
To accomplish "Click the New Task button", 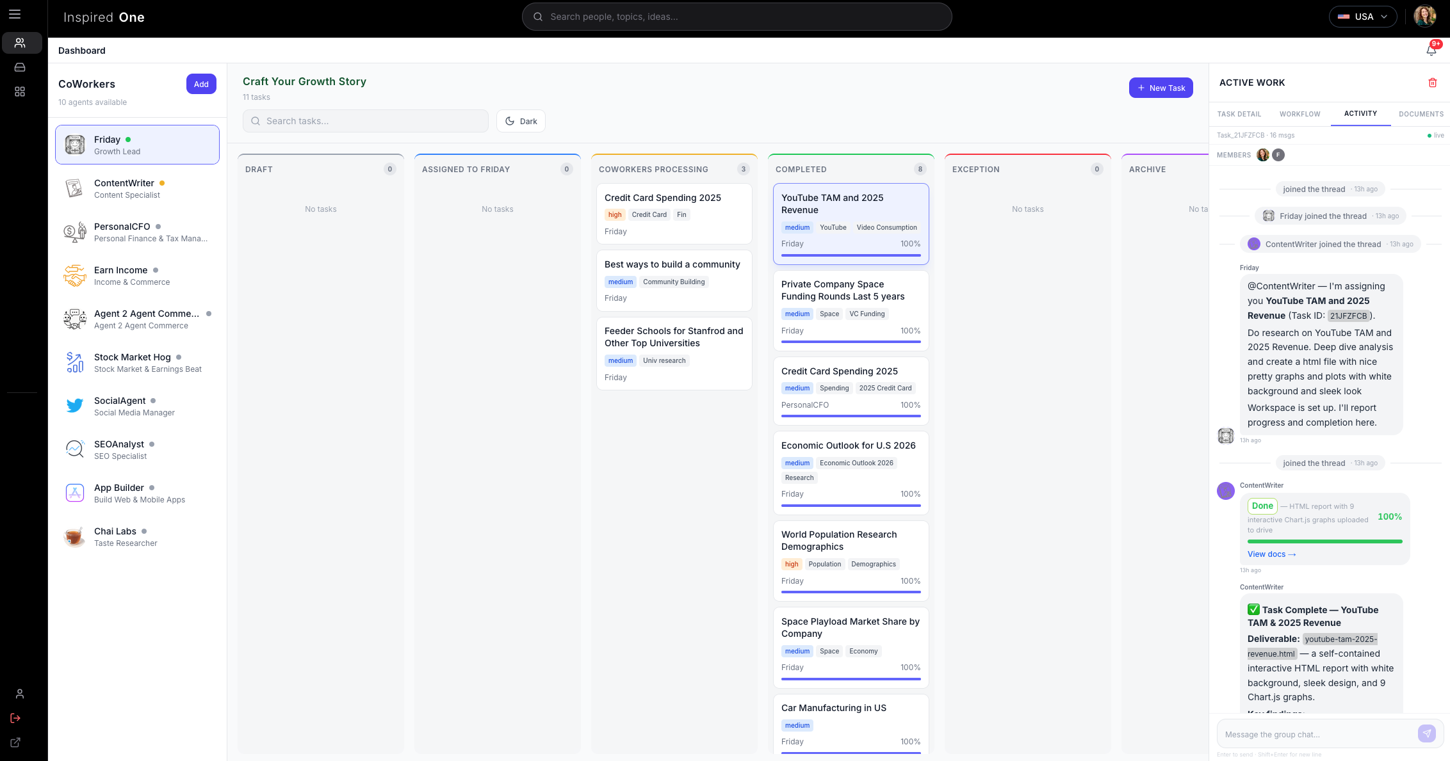I will pyautogui.click(x=1161, y=88).
